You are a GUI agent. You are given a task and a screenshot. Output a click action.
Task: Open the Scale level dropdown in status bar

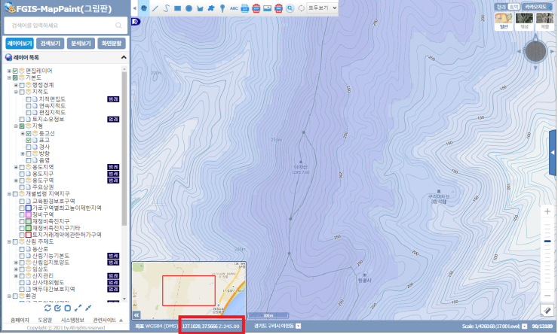(524, 326)
